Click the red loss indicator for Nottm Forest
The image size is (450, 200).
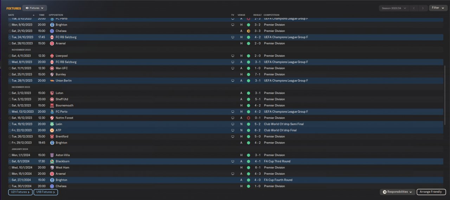pos(248,118)
